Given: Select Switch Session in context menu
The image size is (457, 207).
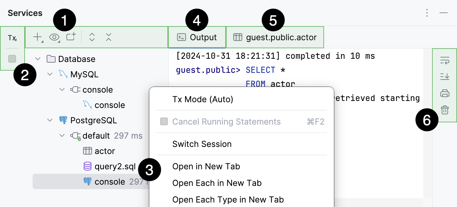Looking at the screenshot, I should coord(202,144).
